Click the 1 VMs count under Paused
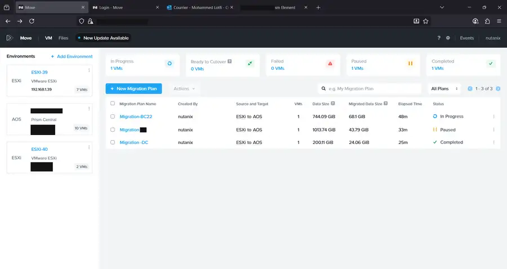The width and height of the screenshot is (507, 269). [357, 69]
